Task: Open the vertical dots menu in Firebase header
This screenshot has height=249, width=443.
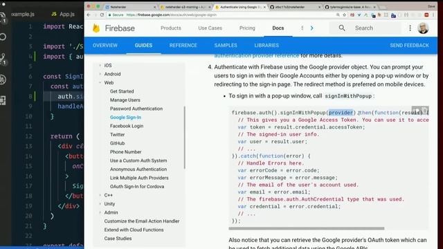Action: (410, 28)
